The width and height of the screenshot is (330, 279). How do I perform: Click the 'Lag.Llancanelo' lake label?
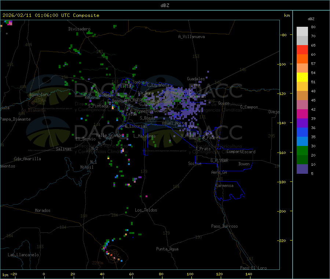(x=23, y=255)
